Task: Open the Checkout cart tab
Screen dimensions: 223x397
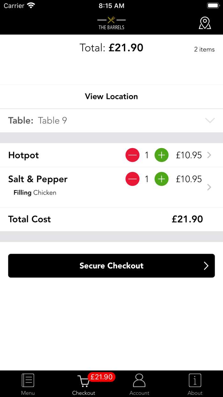Action: pos(83,384)
